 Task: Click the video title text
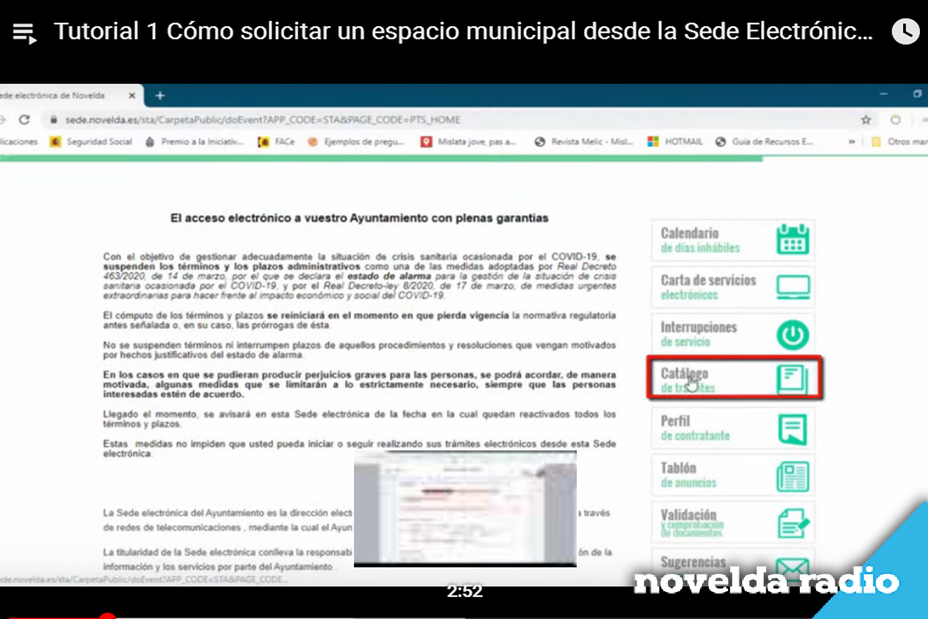tap(463, 31)
